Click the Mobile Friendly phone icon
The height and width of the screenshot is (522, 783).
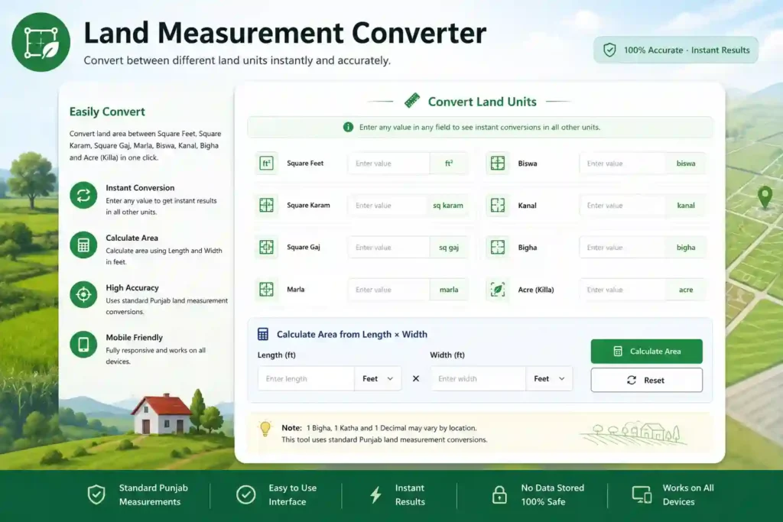click(83, 345)
